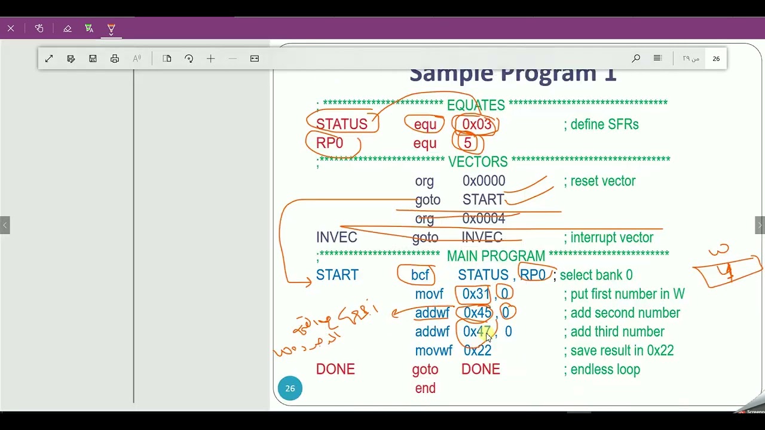The height and width of the screenshot is (430, 765).
Task: Enter full screen with the expand arrows
Action: click(49, 59)
